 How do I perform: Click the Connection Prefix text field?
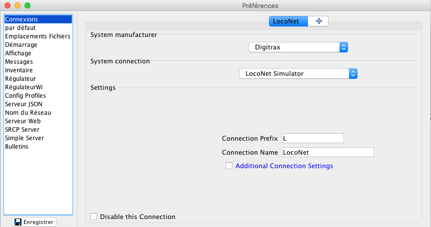point(312,138)
